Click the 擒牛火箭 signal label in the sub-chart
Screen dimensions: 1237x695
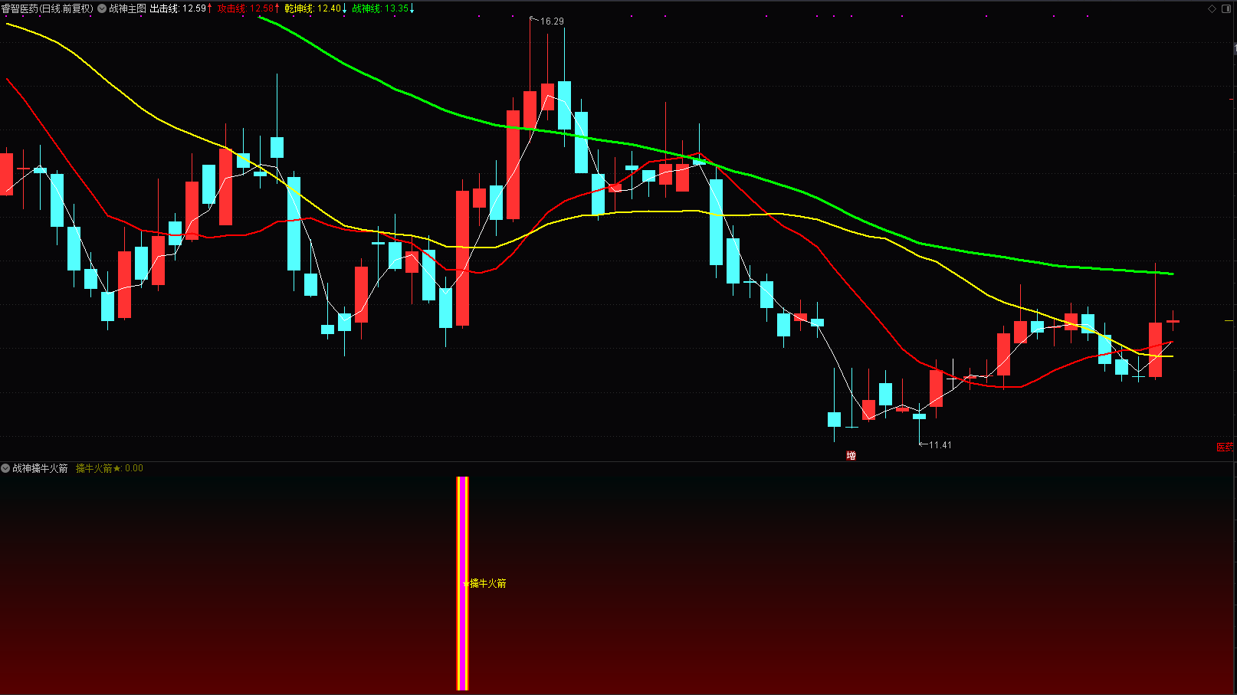(487, 584)
